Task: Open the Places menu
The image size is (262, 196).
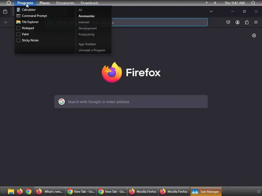Action: [x=45, y=3]
